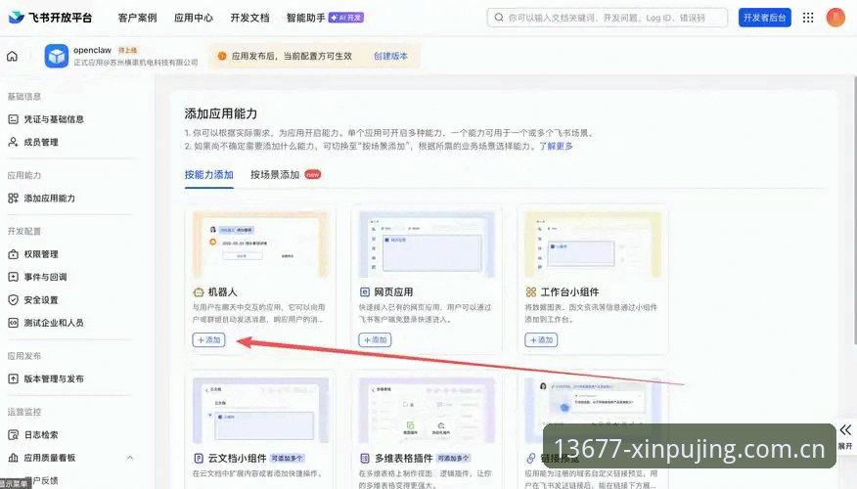This screenshot has height=489, width=857.
Task: Click the 多维表格插件 table icon
Action: point(365,458)
